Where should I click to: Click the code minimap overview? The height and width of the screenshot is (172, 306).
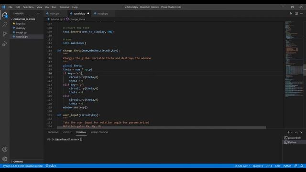[294, 59]
